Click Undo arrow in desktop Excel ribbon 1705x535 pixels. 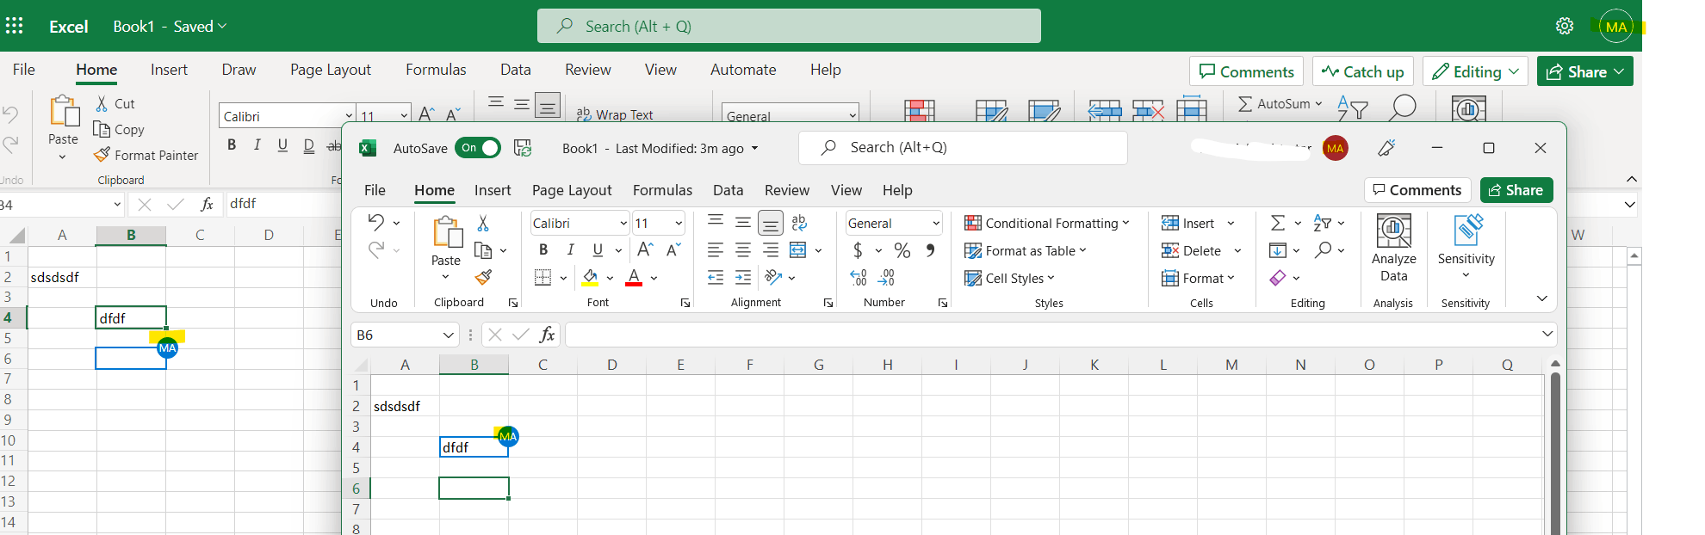pyautogui.click(x=375, y=222)
